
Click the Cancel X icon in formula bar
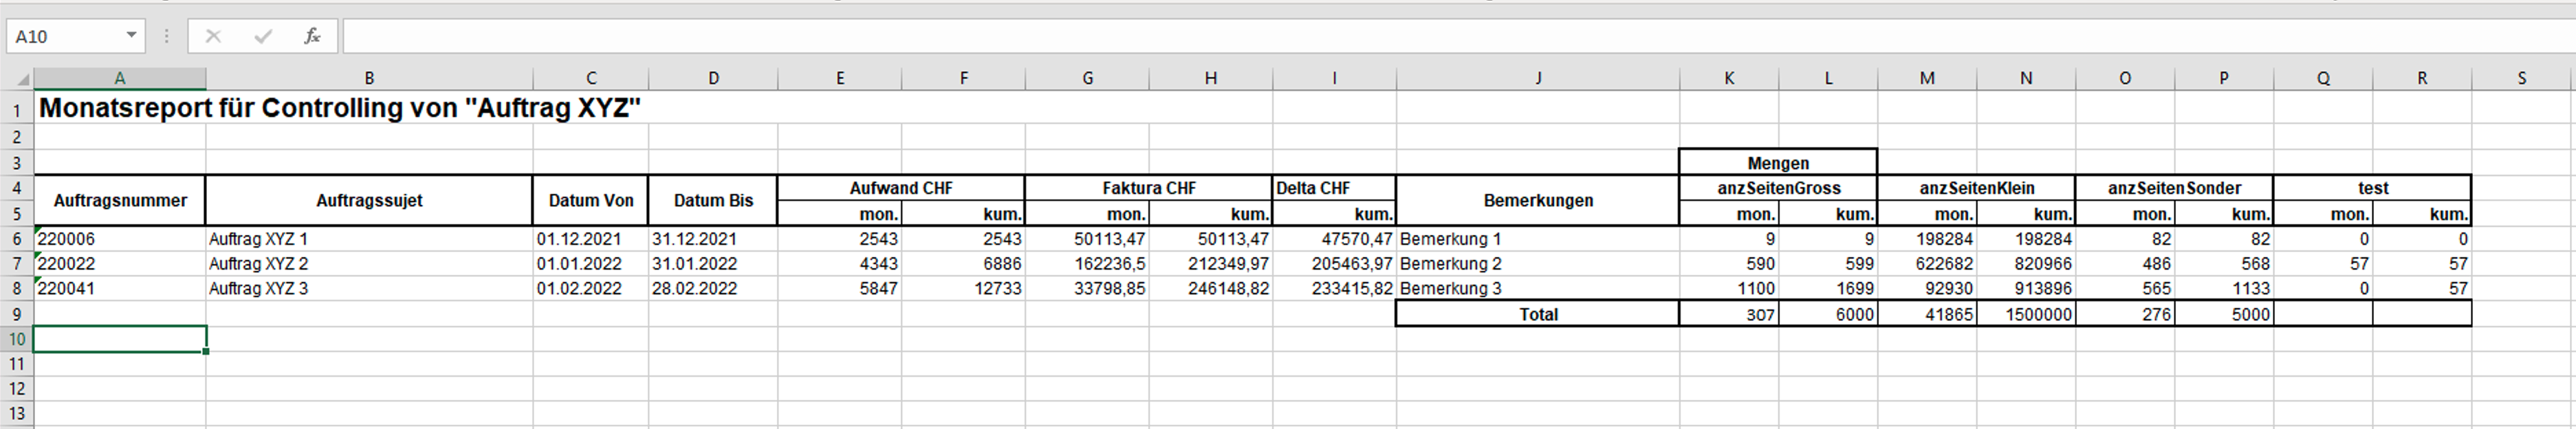point(213,37)
